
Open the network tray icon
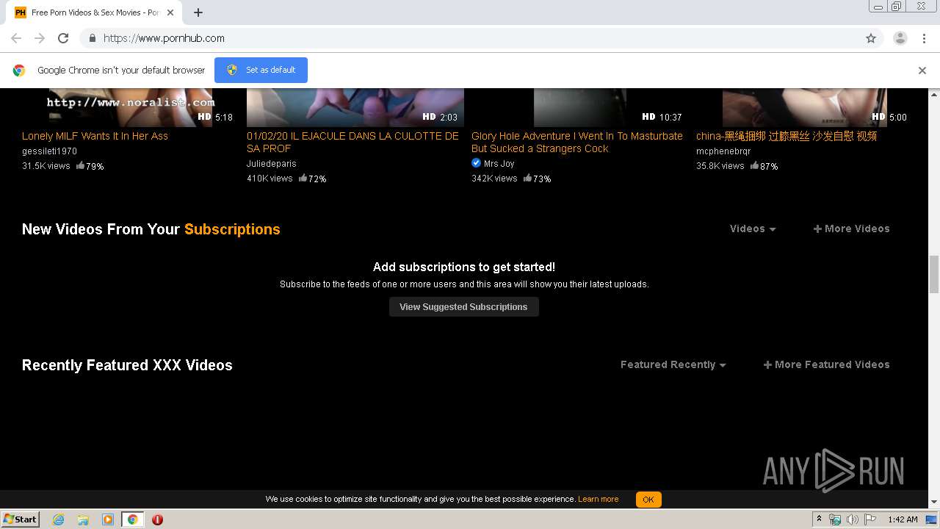click(835, 519)
